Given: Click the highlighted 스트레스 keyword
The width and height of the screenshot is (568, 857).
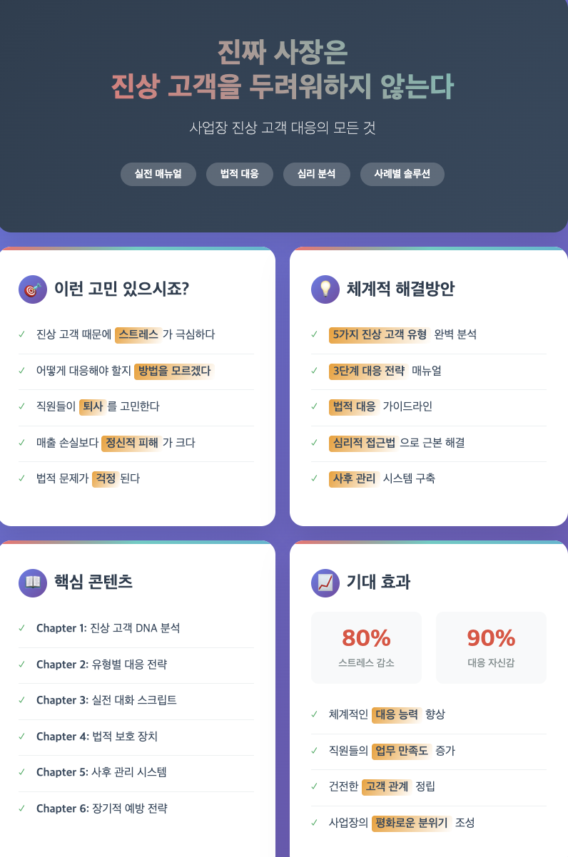Looking at the screenshot, I should click(138, 334).
